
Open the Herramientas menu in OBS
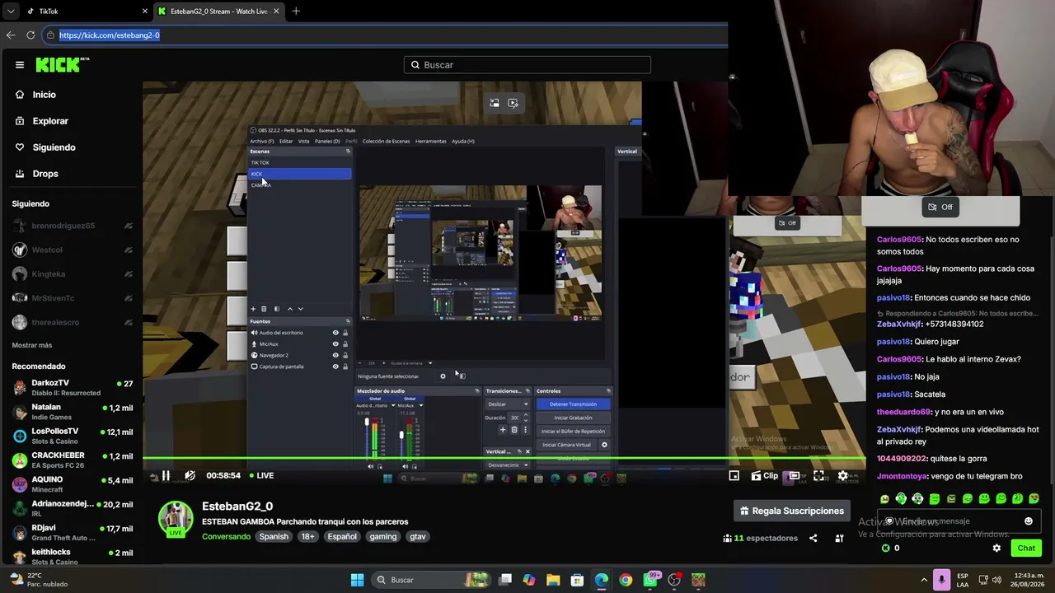(x=430, y=141)
